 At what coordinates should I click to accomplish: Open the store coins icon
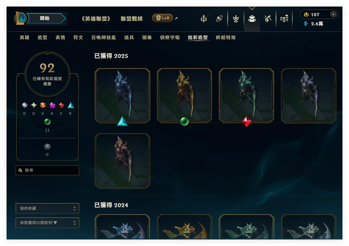pos(284,19)
